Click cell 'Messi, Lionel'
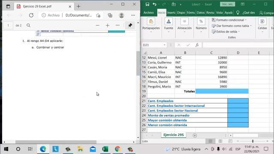 pos(161,58)
